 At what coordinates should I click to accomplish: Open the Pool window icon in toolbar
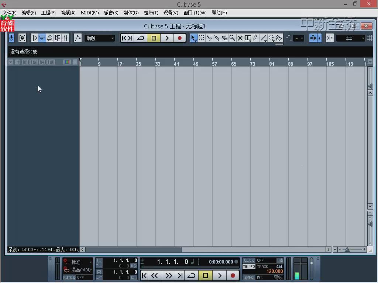click(x=58, y=38)
